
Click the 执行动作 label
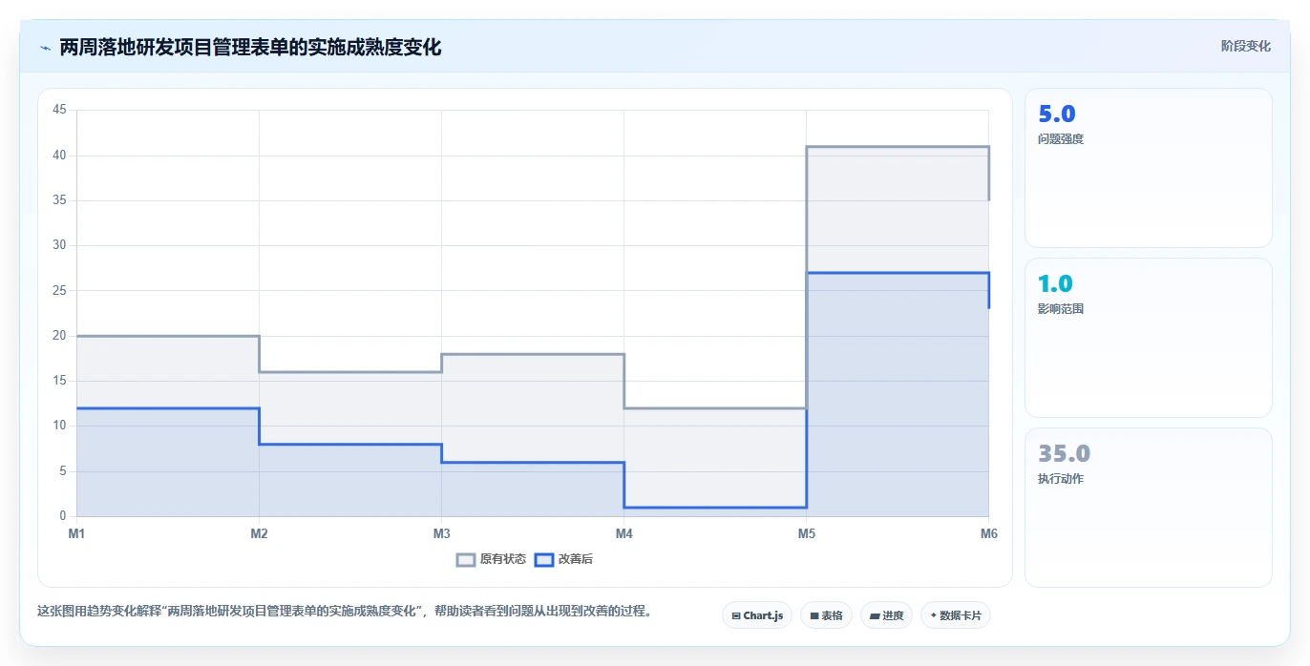point(1061,479)
